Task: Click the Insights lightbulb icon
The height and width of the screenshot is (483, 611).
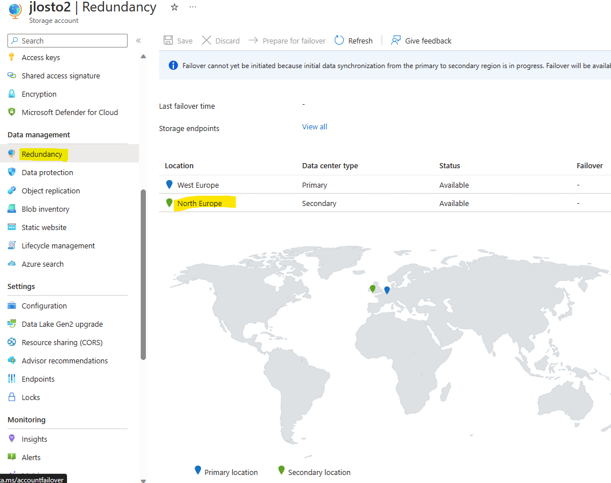Action: 11,438
